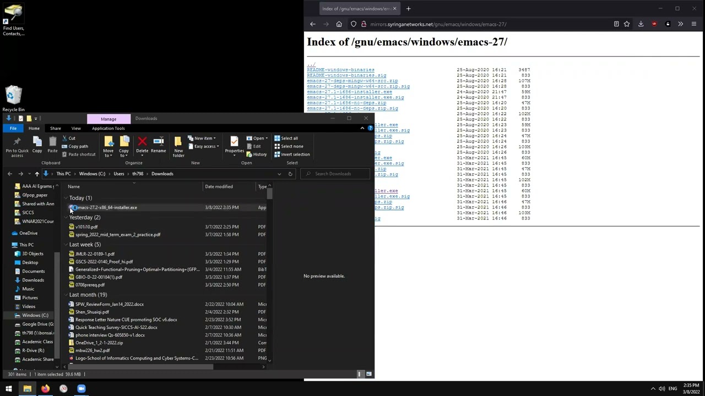Image resolution: width=705 pixels, height=396 pixels.
Task: Open Properties from the ribbon
Action: point(234,145)
